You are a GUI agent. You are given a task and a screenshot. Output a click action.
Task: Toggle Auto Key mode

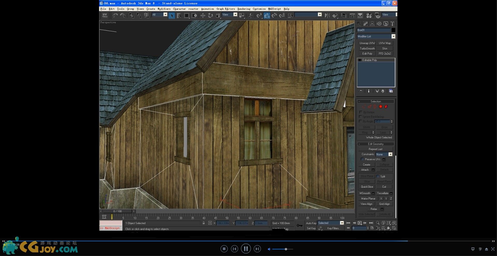311,223
